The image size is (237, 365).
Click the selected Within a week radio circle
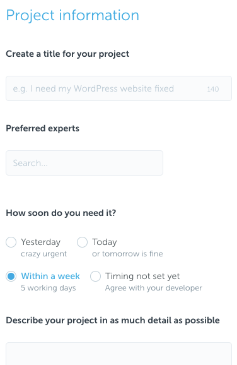click(11, 277)
